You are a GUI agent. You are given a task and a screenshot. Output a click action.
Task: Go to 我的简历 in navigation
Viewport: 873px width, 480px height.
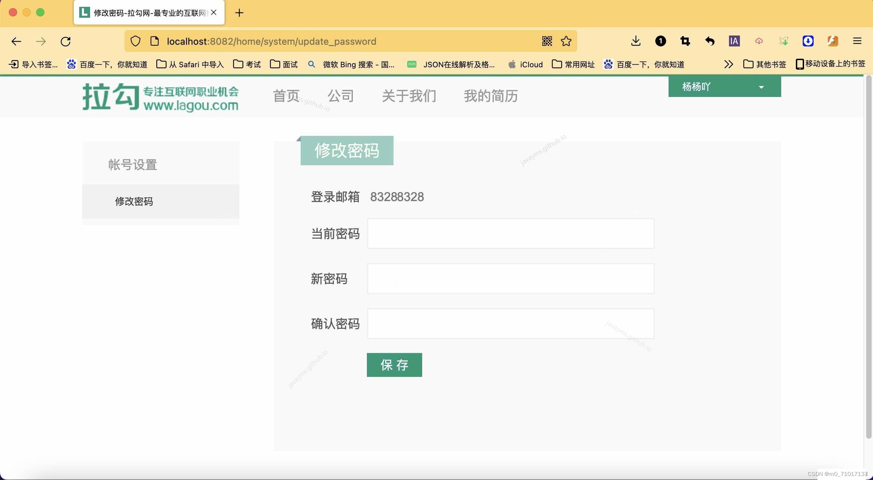pos(490,96)
